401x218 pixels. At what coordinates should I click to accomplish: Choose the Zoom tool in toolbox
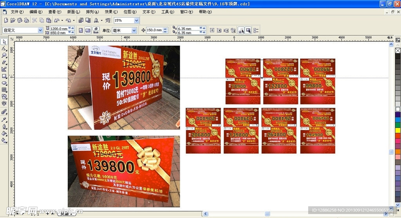point(4,55)
